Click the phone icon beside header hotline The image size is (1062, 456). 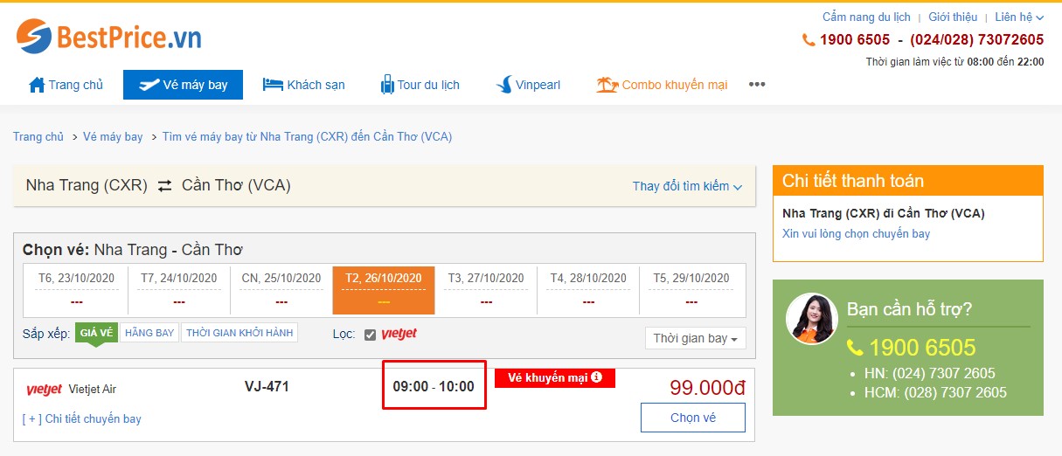(809, 39)
